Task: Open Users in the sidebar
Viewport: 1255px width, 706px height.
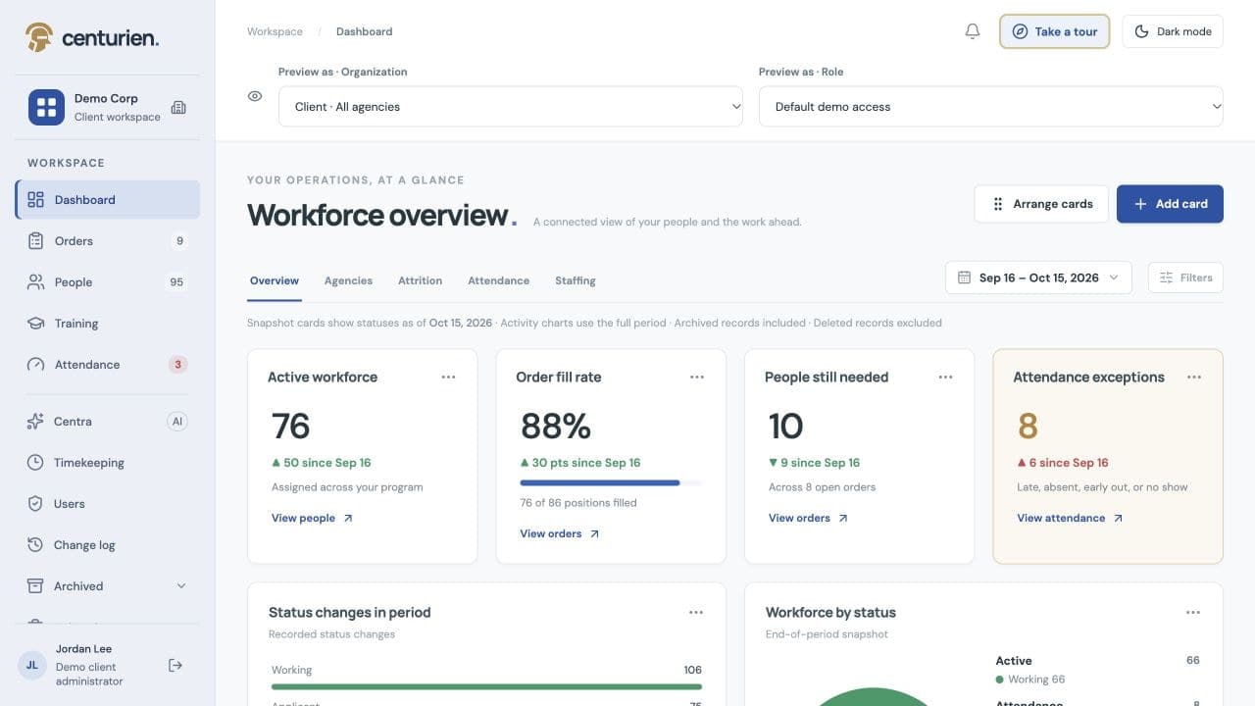Action: [108, 504]
